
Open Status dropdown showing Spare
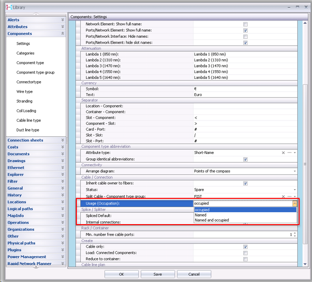click(295, 190)
